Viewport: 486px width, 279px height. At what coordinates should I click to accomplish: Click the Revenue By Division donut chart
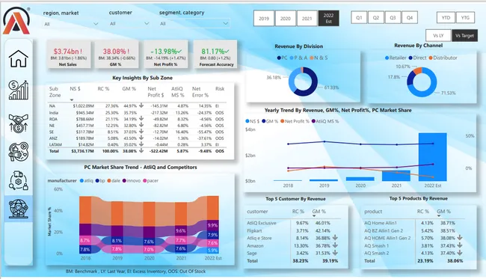[303, 82]
